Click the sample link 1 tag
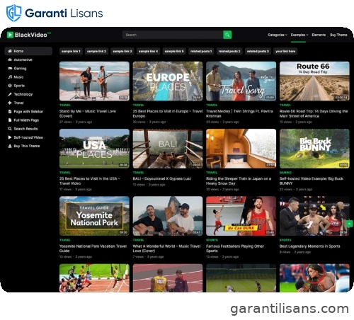 click(x=71, y=51)
